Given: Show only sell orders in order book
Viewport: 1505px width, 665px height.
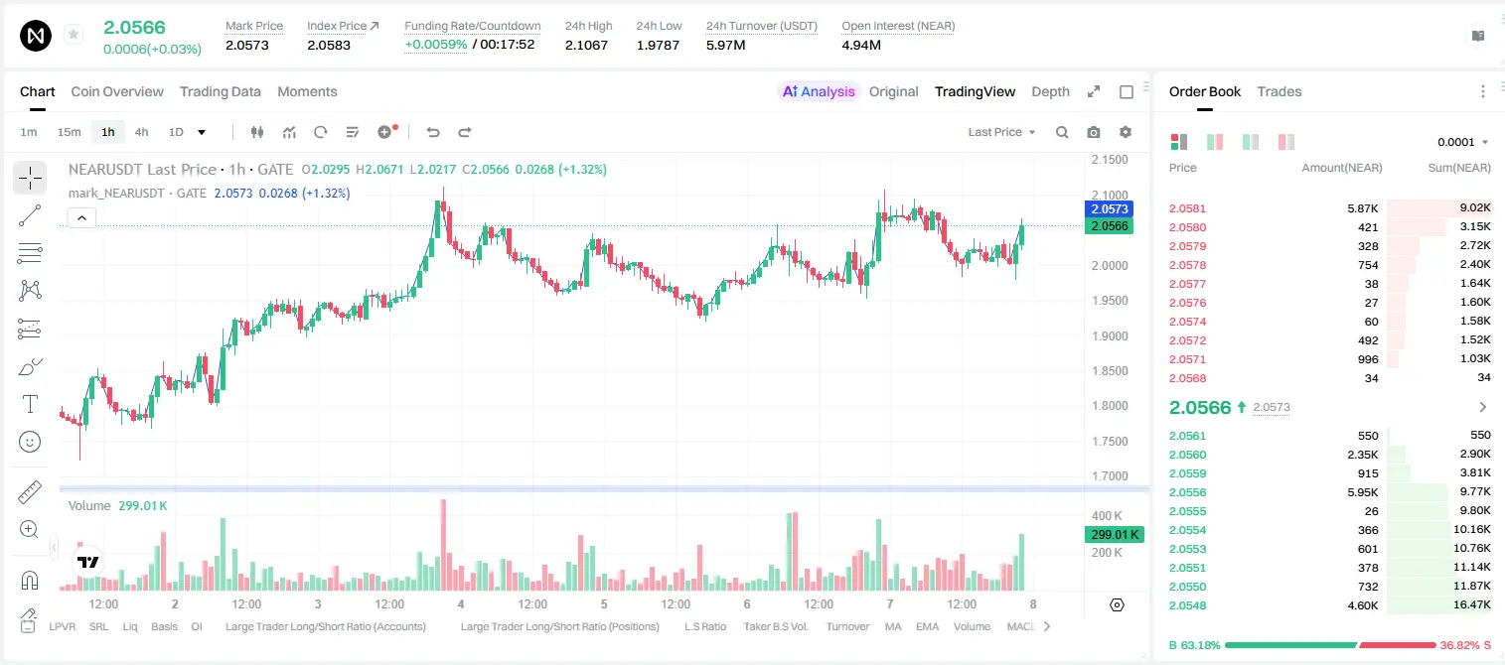Looking at the screenshot, I should pos(1286,142).
